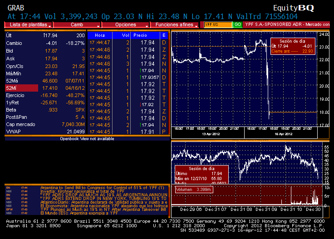Screen dimensions: 334x239
Task: Open headline AtlainticoDiario Argentina declarara
Action: coord(104,202)
